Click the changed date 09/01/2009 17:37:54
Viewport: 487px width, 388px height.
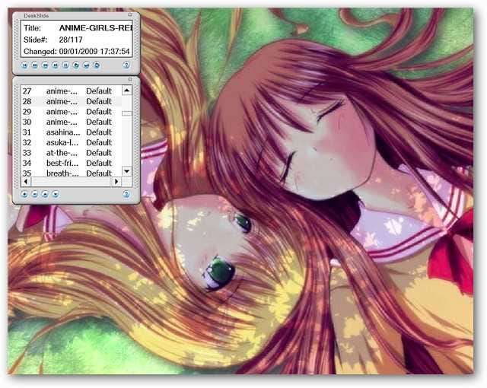94,51
